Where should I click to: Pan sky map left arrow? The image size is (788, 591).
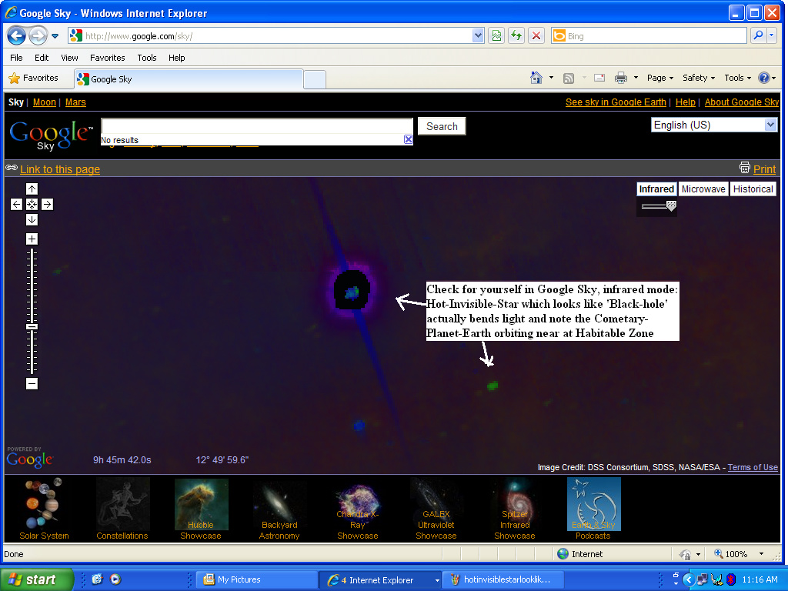[16, 205]
